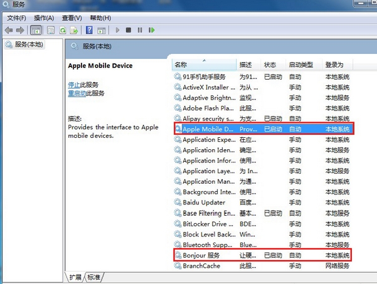Select 服务(本地) in the left tree
The width and height of the screenshot is (377, 284).
26,45
